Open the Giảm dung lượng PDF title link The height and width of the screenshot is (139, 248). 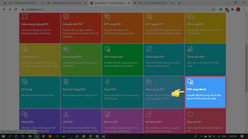click(x=35, y=24)
